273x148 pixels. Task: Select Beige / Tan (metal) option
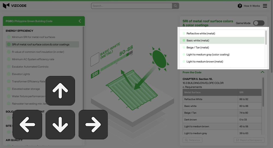tap(198, 48)
